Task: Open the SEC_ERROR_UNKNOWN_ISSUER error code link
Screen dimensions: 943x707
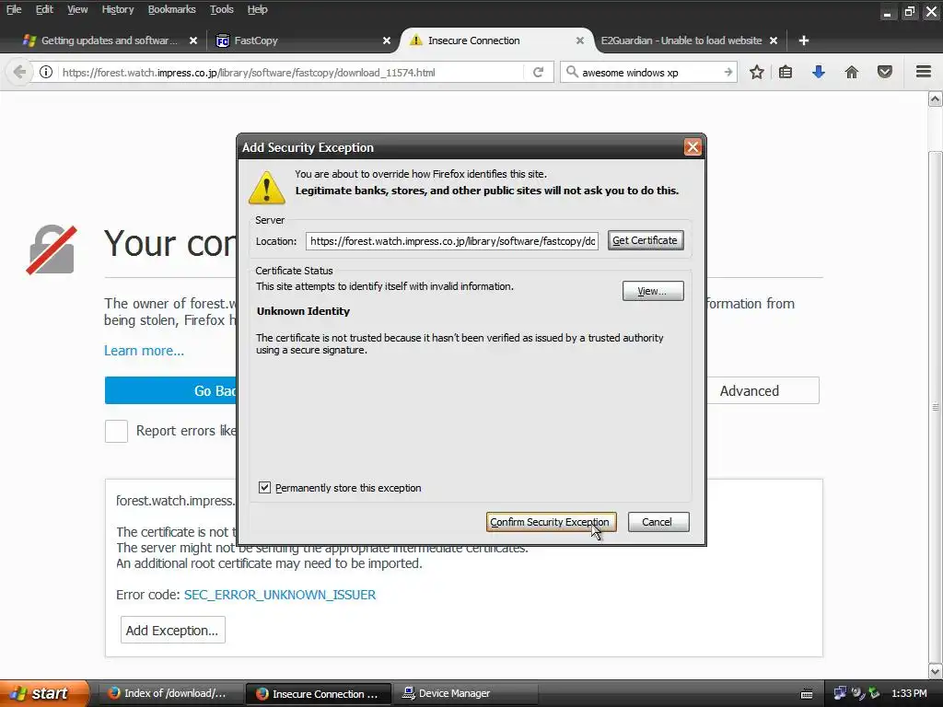Action: (x=280, y=595)
